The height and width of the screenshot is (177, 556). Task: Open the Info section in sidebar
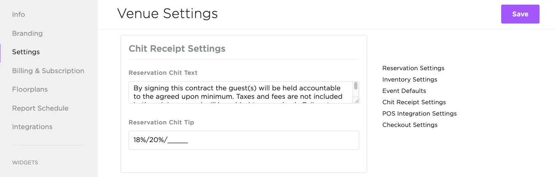pos(19,14)
